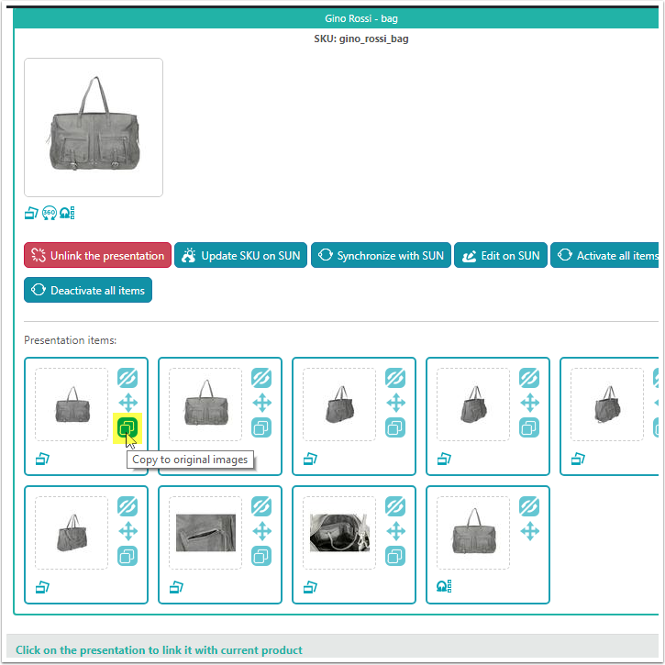The width and height of the screenshot is (665, 665).
Task: Select the zipper detail thumbnail
Action: [205, 533]
